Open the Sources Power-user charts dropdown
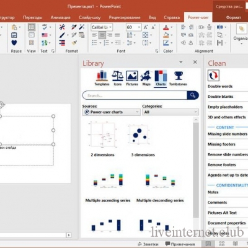This screenshot has height=248, width=248. 112,112
